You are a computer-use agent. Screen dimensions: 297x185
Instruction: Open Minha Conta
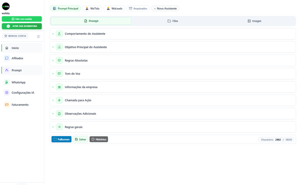[x=15, y=36]
